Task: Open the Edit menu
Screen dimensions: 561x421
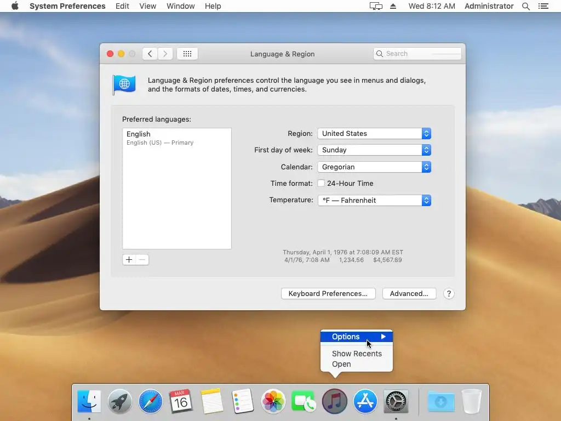Action: 122,6
